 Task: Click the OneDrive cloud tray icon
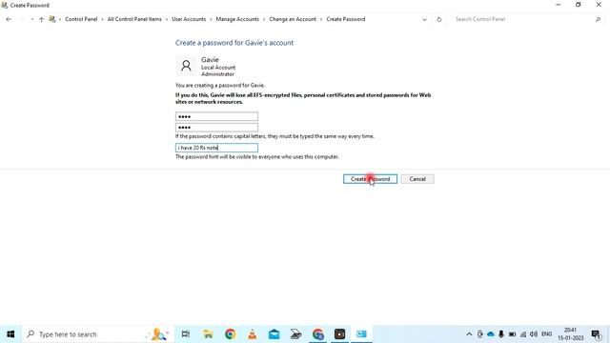coord(491,334)
